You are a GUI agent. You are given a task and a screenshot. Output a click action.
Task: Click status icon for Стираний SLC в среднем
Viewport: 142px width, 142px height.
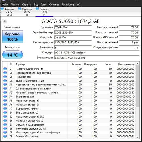(x=5, y=124)
